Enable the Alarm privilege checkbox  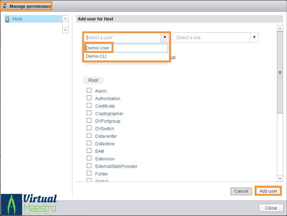click(x=89, y=90)
